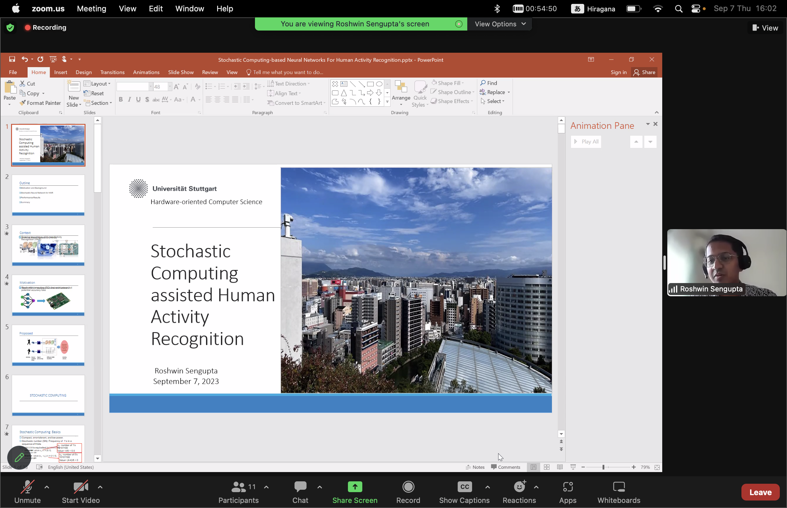
Task: Open the Slide Show tab
Action: tap(181, 72)
